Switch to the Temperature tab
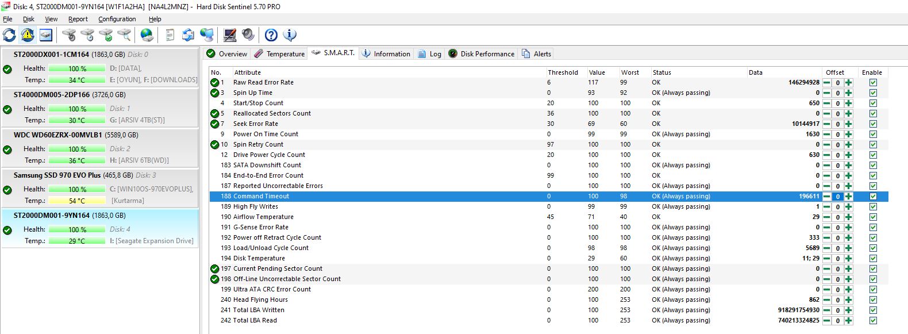The width and height of the screenshot is (908, 334). (279, 53)
